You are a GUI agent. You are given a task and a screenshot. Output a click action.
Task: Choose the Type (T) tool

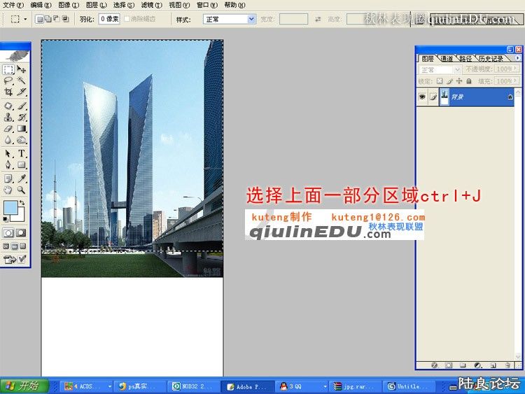coord(22,153)
